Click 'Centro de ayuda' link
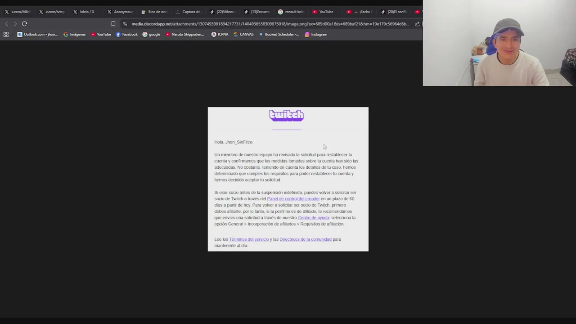This screenshot has height=324, width=576. click(x=313, y=218)
